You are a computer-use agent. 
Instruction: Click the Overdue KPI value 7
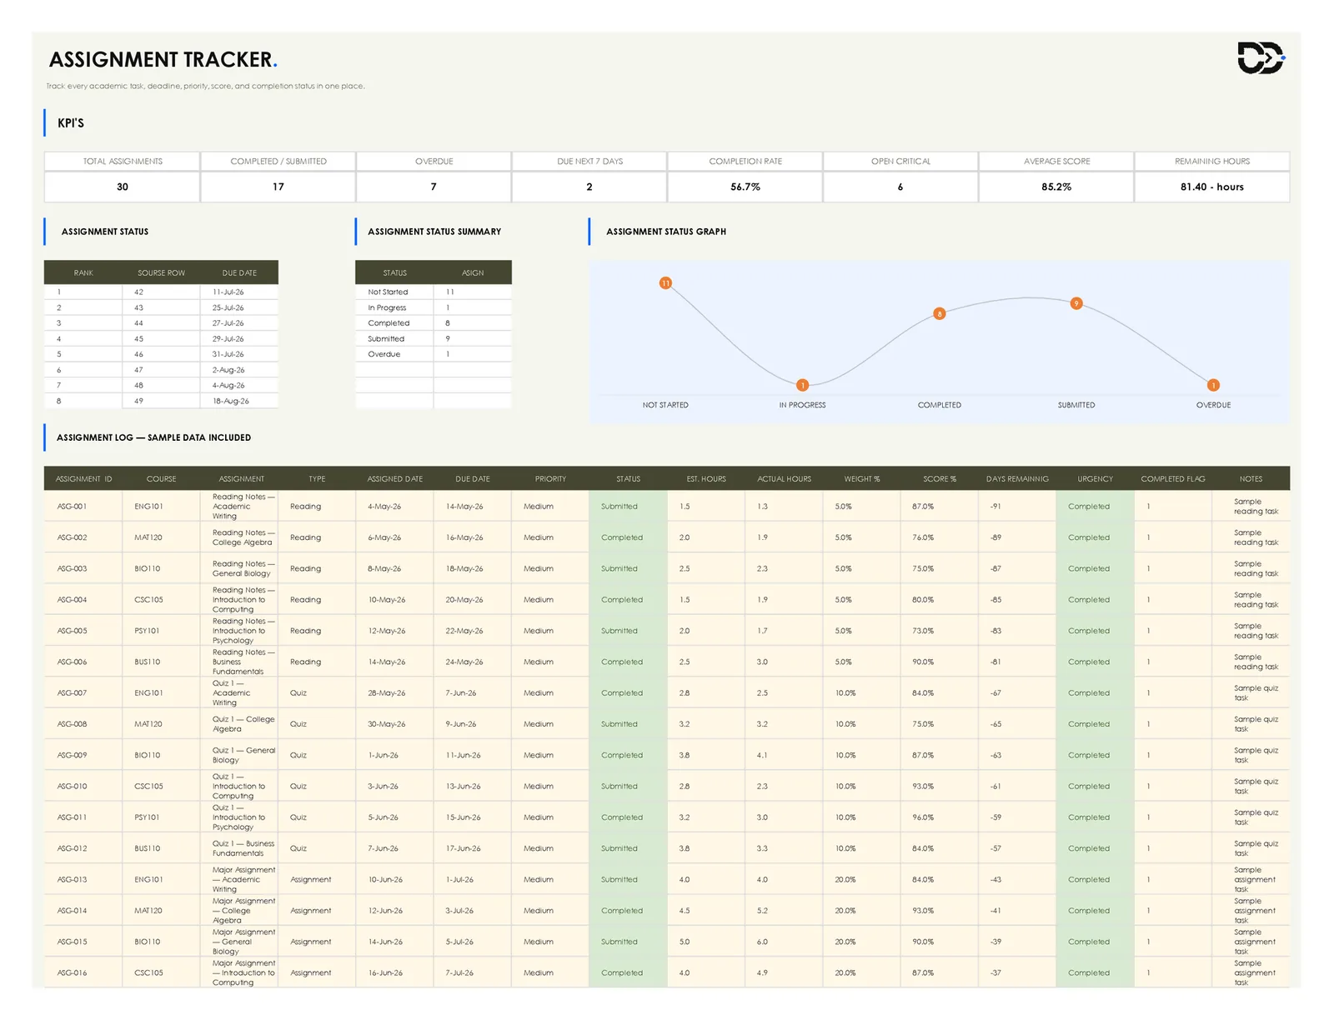(434, 187)
